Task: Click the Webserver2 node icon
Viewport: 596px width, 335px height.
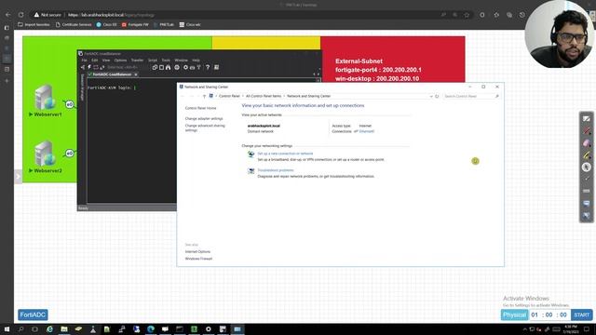Action: pyautogui.click(x=45, y=154)
